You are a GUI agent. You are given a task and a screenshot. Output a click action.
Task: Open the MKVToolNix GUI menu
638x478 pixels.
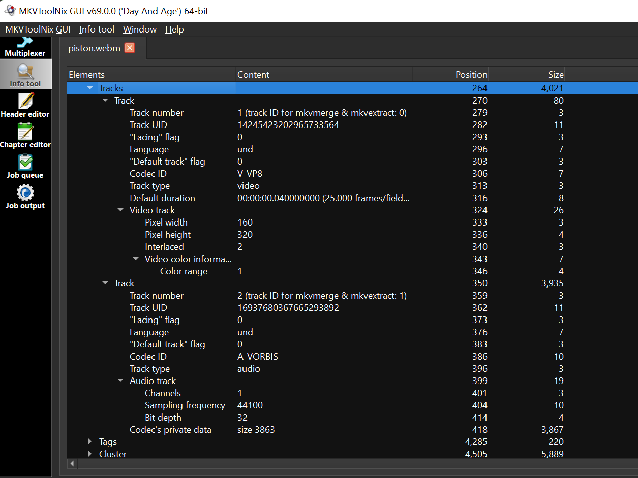(x=38, y=29)
